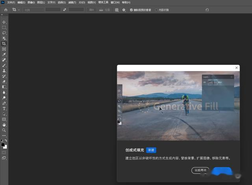Image resolution: width=252 pixels, height=185 pixels.
Task: Click the background color swatch
Action: pos(6,147)
